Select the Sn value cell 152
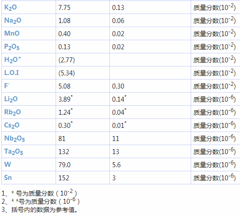Screen dimensions: 240x216 (64, 178)
